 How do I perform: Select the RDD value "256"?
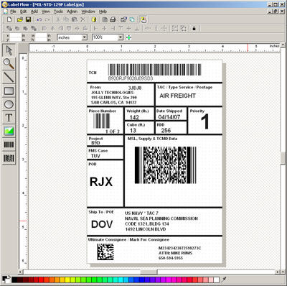click(166, 130)
